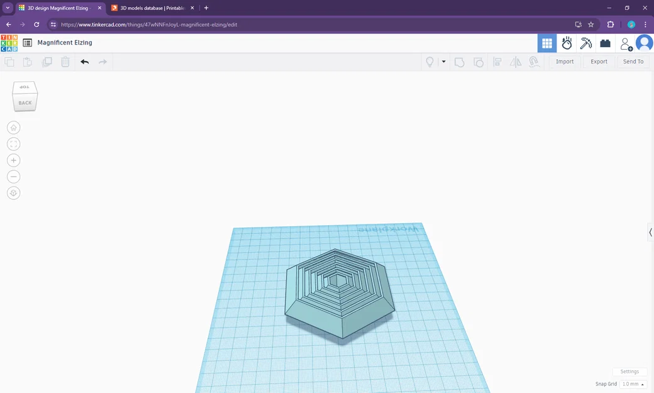Click the address bar URL
The image size is (654, 393).
click(x=149, y=25)
